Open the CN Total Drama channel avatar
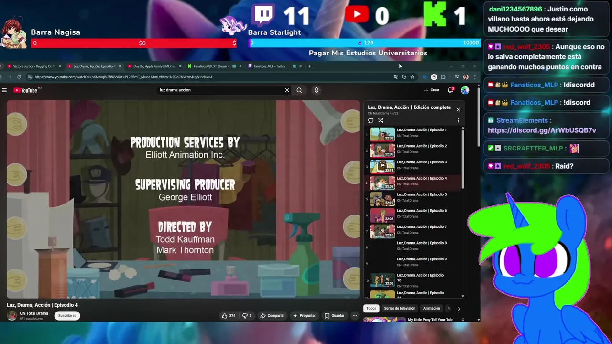This screenshot has width=612, height=344. (x=11, y=315)
